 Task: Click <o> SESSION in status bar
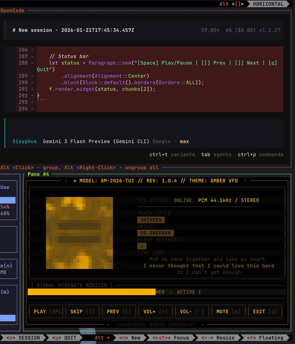[x=23, y=338]
